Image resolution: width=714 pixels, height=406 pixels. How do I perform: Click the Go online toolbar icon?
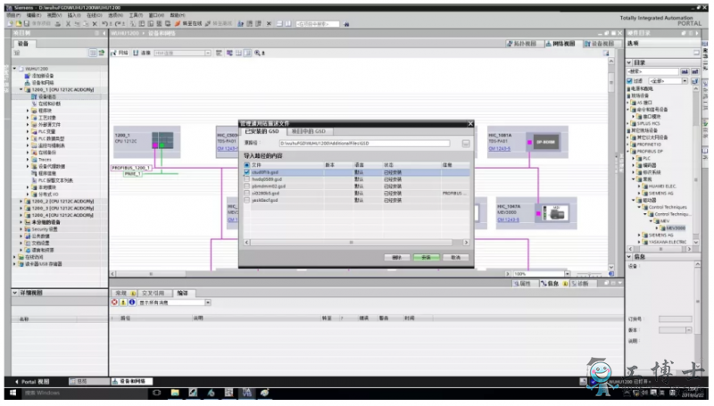178,24
